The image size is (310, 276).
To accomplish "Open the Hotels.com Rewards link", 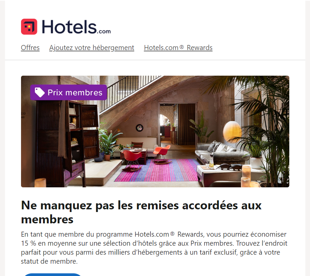I will coord(178,48).
